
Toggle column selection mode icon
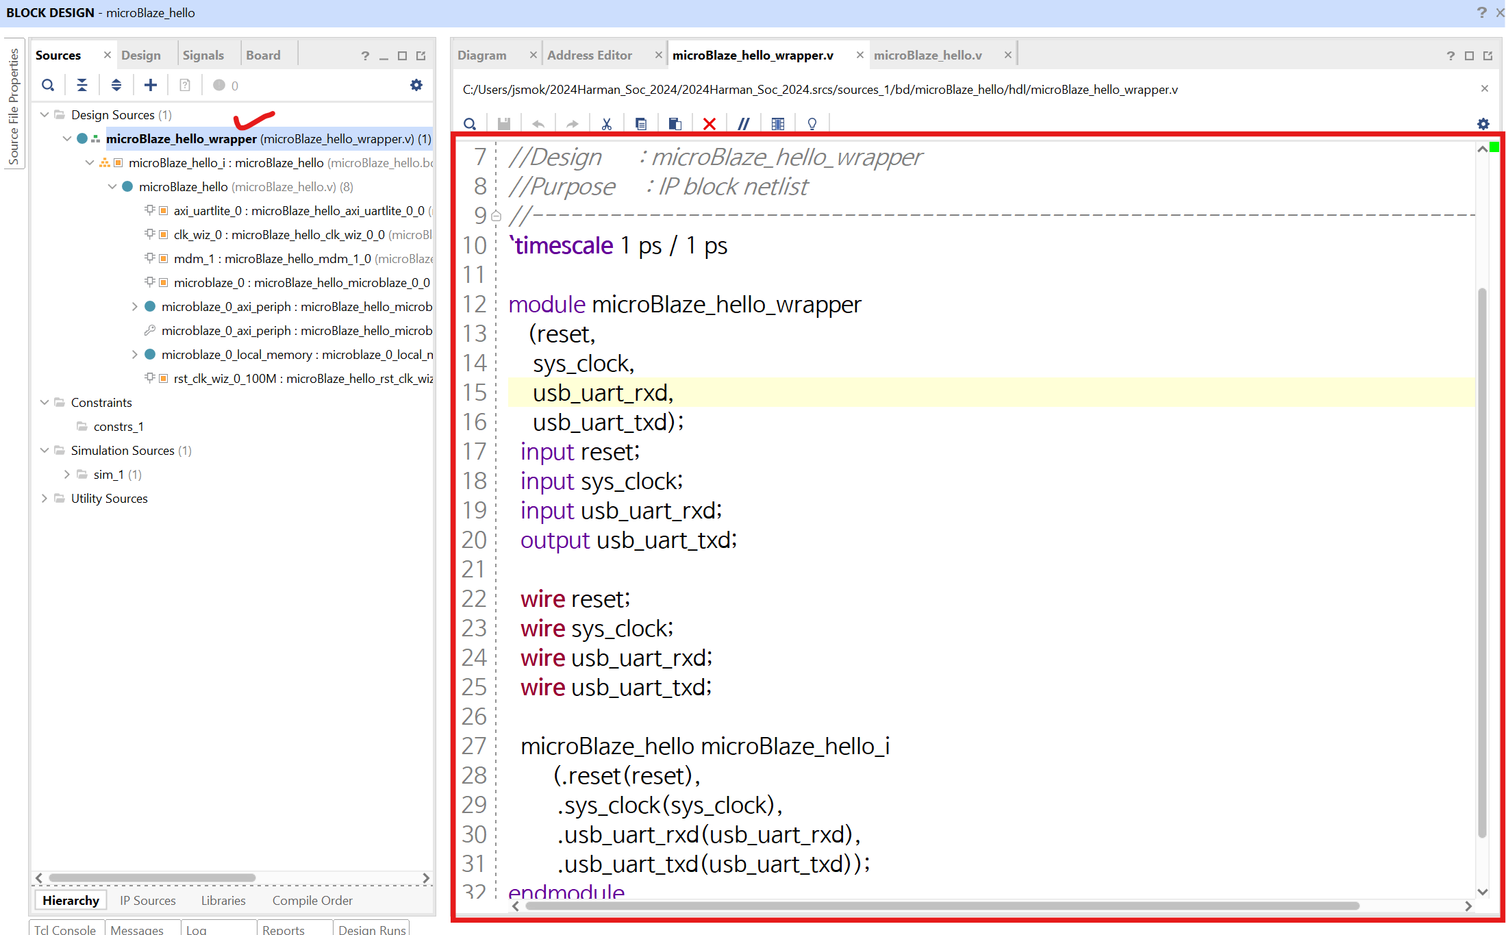(x=778, y=124)
